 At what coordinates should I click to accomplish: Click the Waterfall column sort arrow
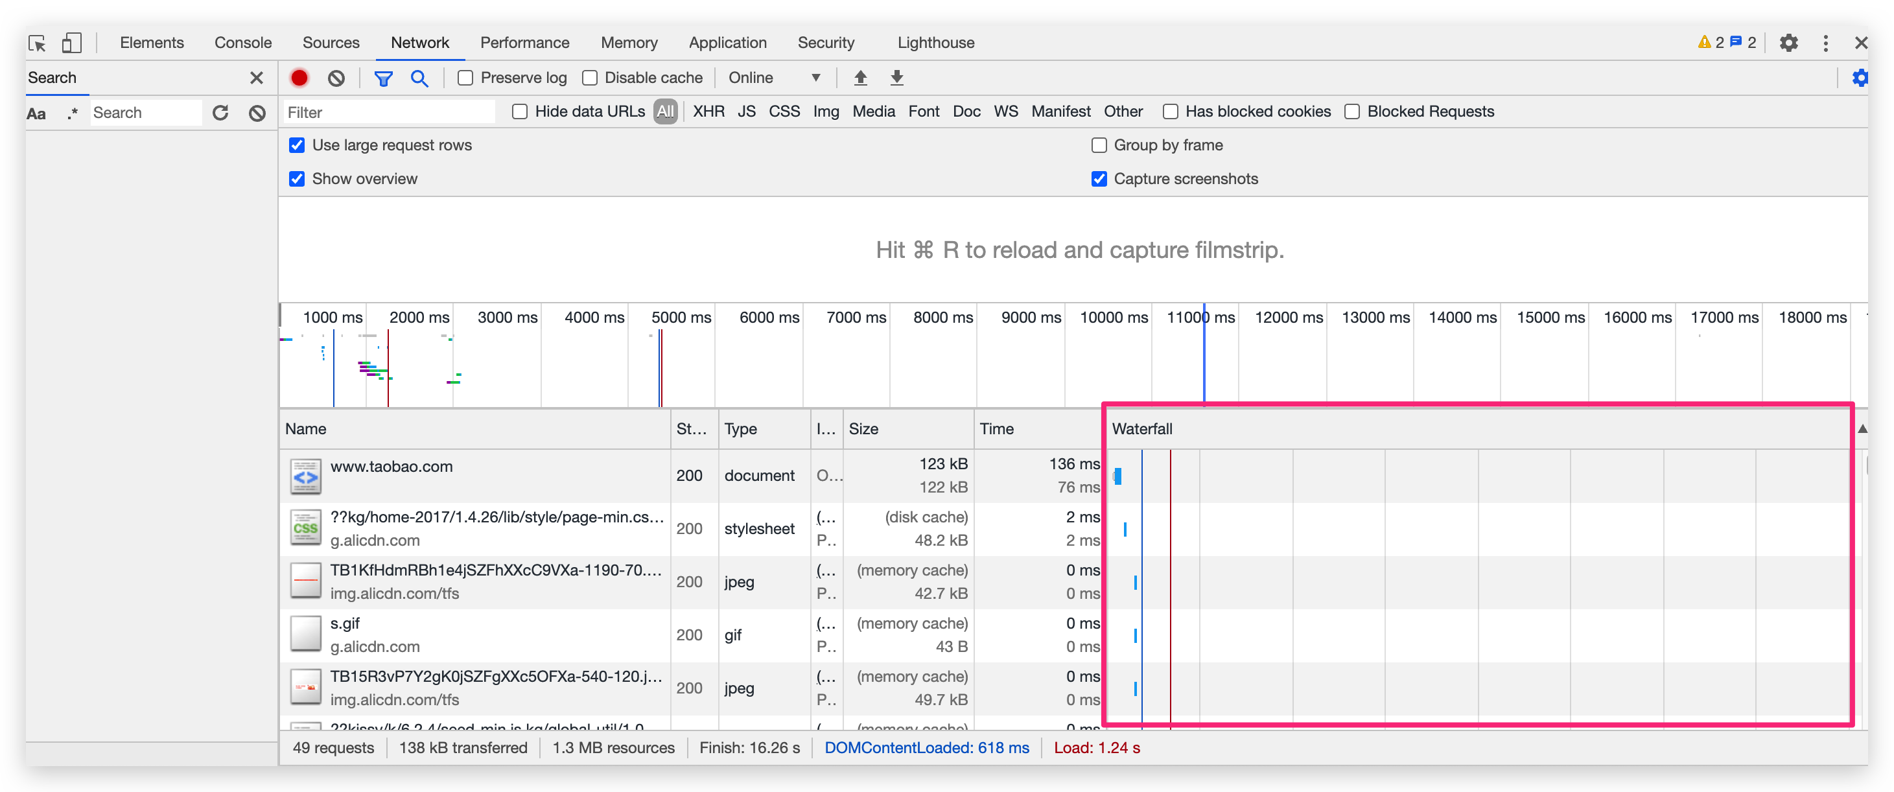[x=1862, y=428]
